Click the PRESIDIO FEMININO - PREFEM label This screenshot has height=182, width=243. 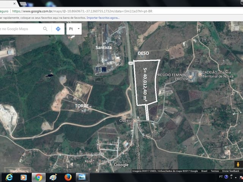pos(172,77)
